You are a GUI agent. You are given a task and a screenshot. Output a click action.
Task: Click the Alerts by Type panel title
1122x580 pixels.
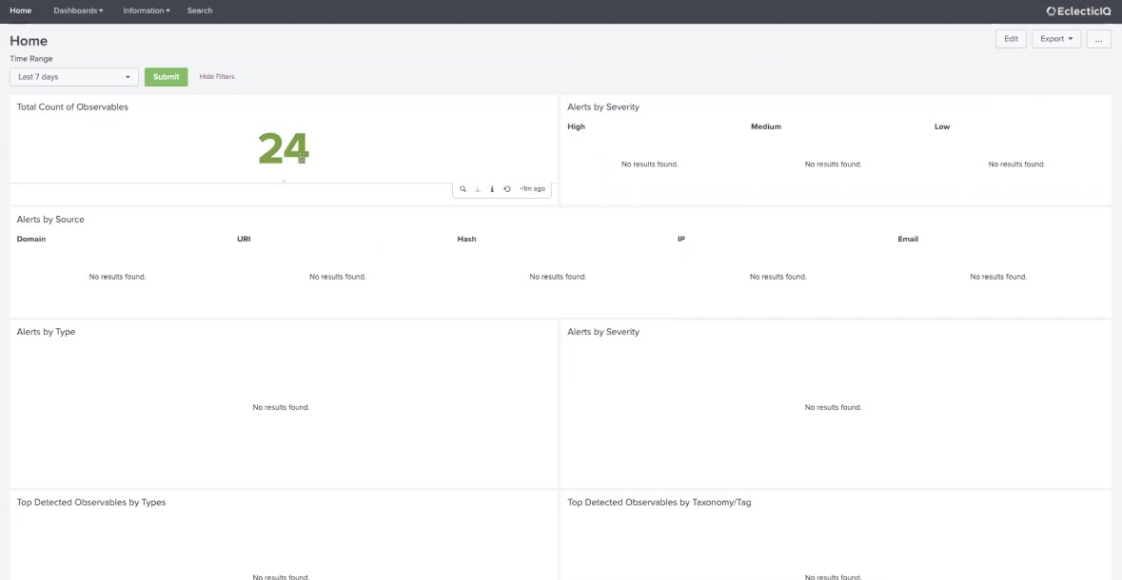(x=46, y=332)
